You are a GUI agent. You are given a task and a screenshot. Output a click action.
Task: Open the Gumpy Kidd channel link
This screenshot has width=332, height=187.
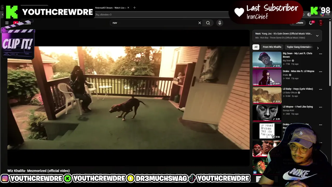tap(288, 110)
